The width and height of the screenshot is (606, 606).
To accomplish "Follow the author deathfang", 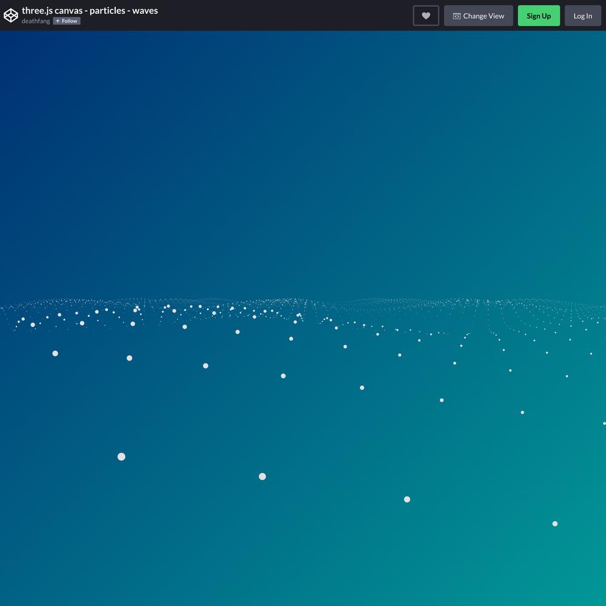I will click(x=67, y=21).
